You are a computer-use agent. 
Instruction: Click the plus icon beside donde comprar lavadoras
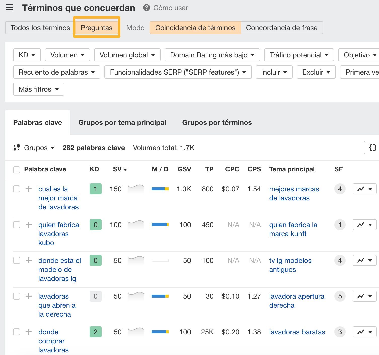point(28,332)
